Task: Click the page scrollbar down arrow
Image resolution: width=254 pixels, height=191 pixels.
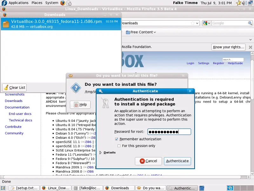Action: [252, 173]
